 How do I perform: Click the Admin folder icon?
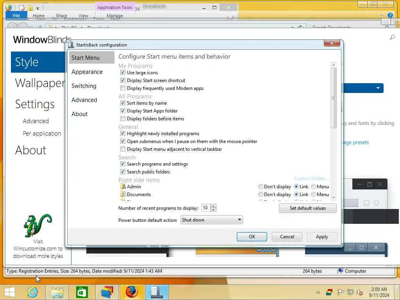point(123,186)
